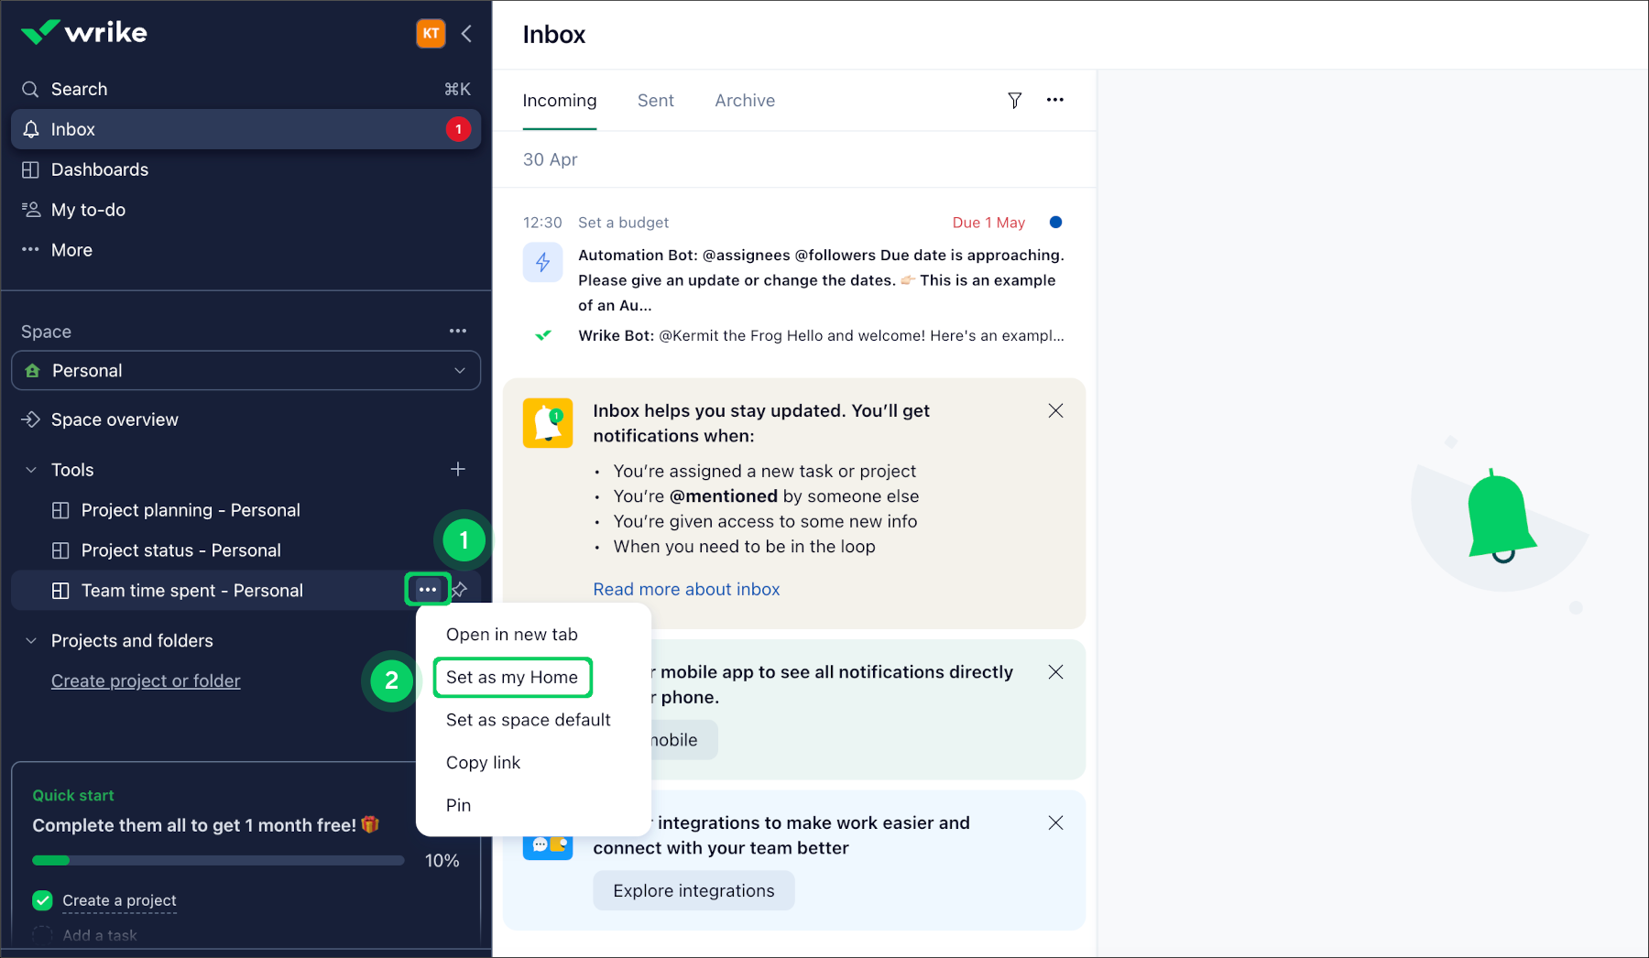Click the Wrike logo
The height and width of the screenshot is (958, 1649).
[83, 32]
